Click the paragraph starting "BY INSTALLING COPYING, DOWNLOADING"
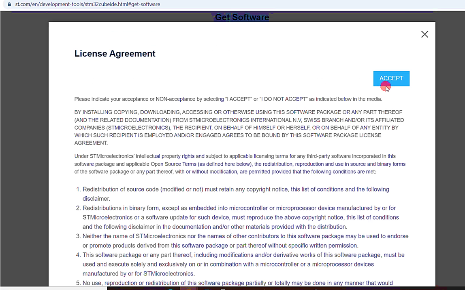This screenshot has width=465, height=290. point(239,127)
